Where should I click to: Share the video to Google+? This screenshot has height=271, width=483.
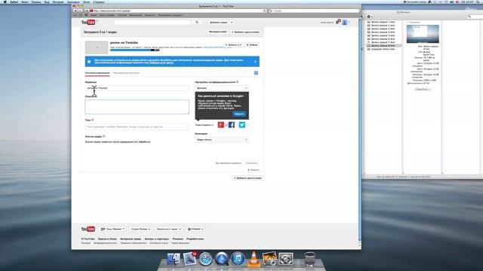tap(221, 125)
